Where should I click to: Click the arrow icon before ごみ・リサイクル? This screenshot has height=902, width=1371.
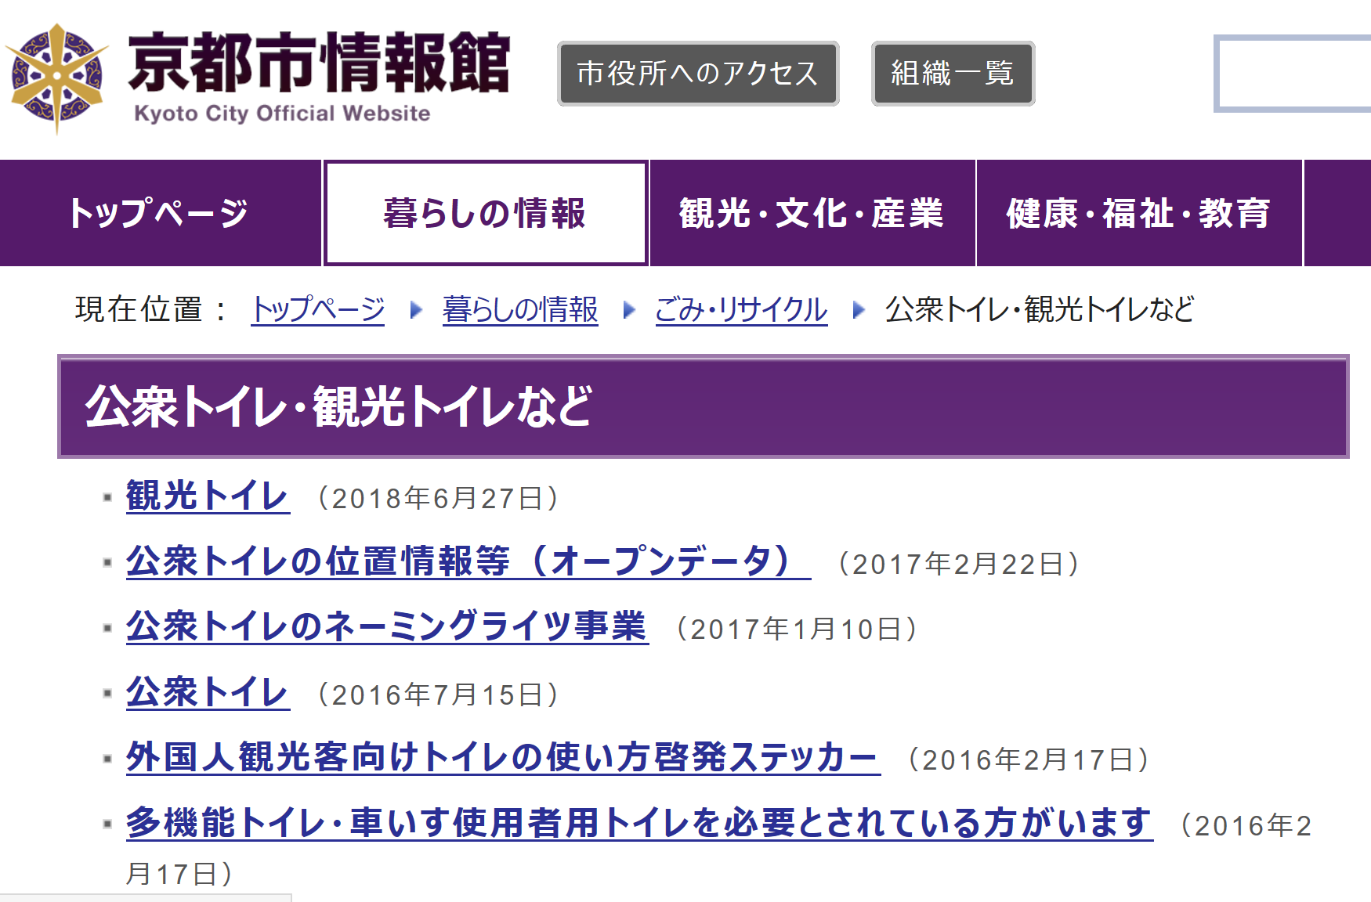pos(628,310)
